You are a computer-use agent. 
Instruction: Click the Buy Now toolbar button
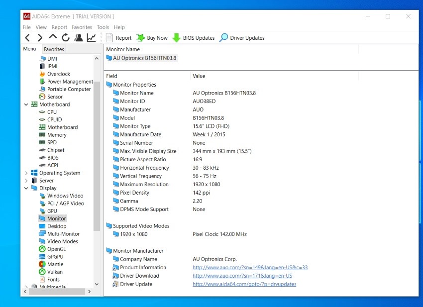pos(152,38)
